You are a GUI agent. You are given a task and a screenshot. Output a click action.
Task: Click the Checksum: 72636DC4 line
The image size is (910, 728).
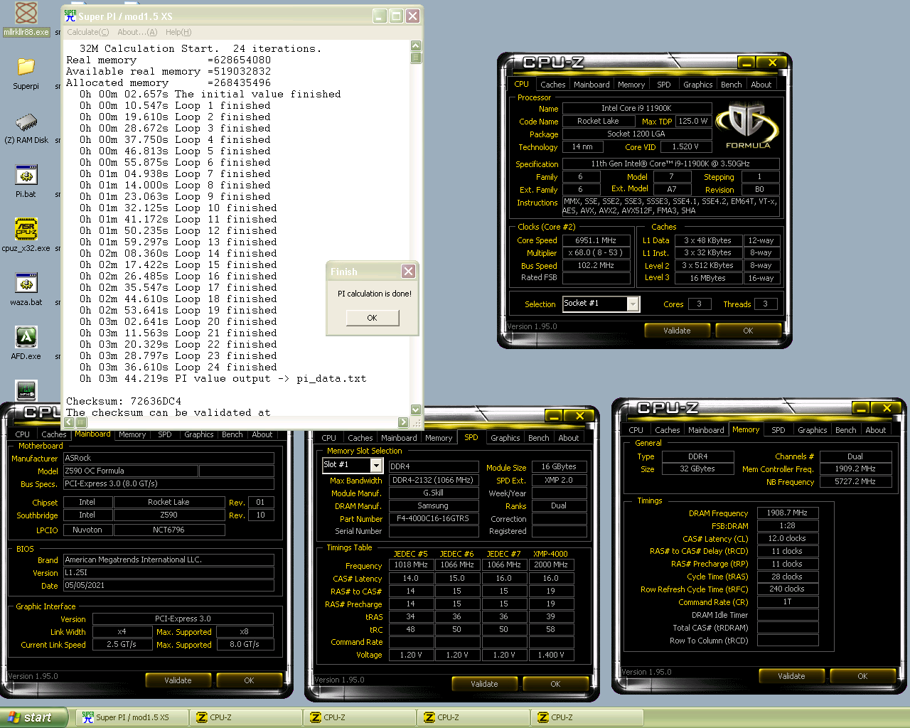[x=124, y=401]
